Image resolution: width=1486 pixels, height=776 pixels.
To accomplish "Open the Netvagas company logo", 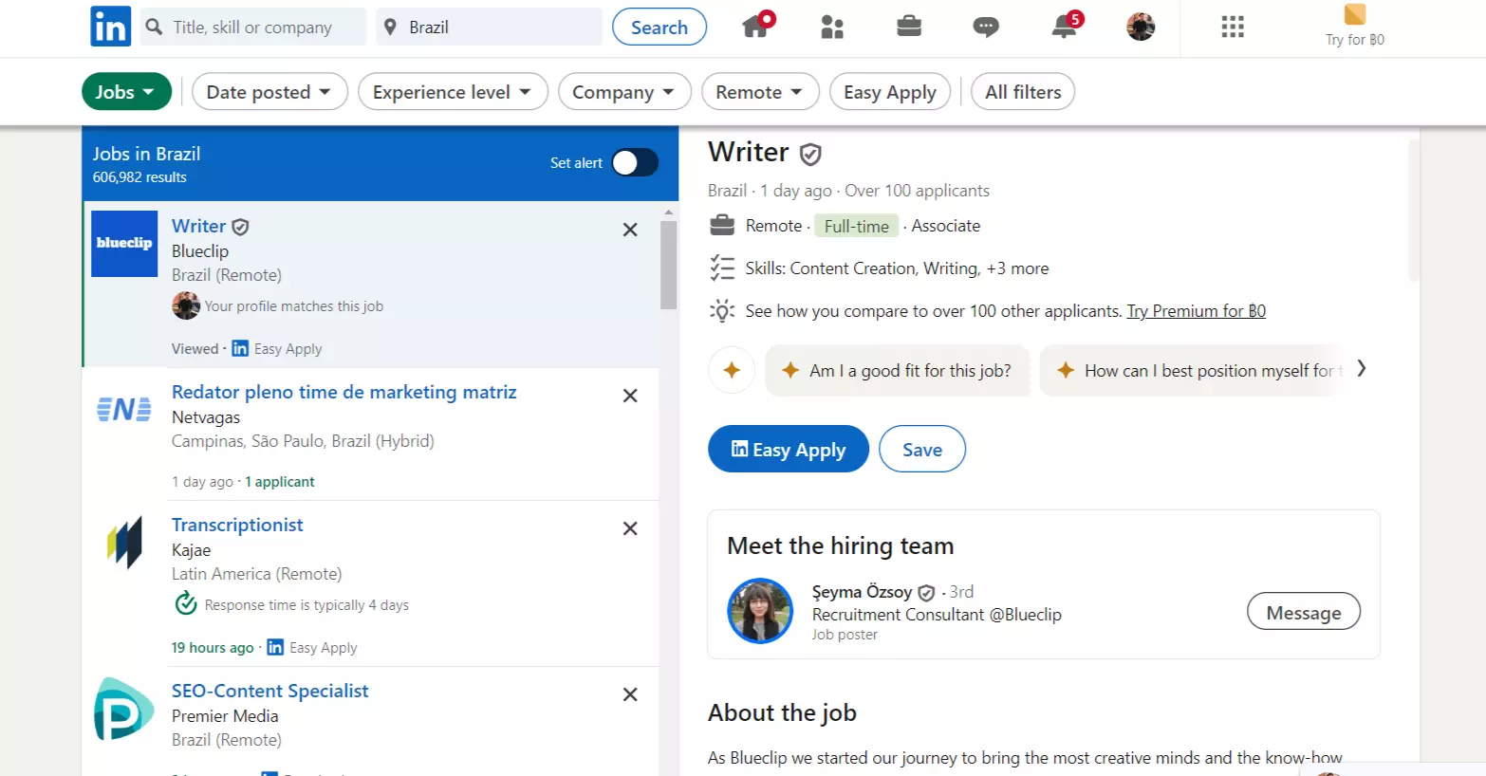I will point(124,409).
